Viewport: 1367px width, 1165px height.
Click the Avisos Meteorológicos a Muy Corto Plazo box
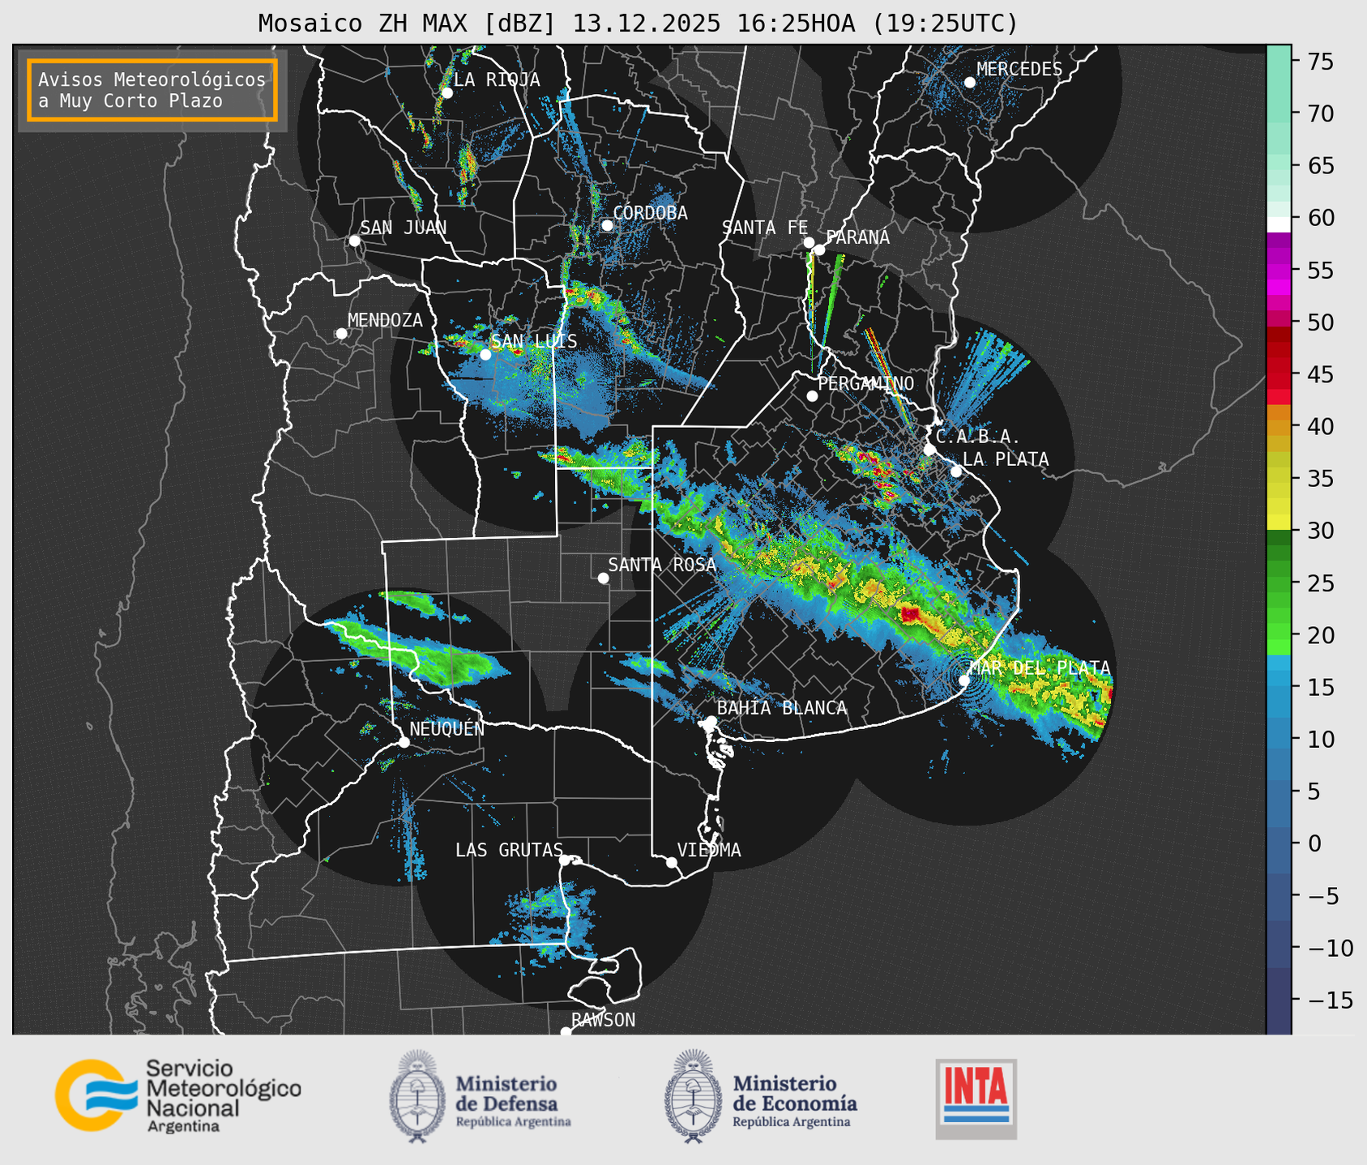point(152,90)
